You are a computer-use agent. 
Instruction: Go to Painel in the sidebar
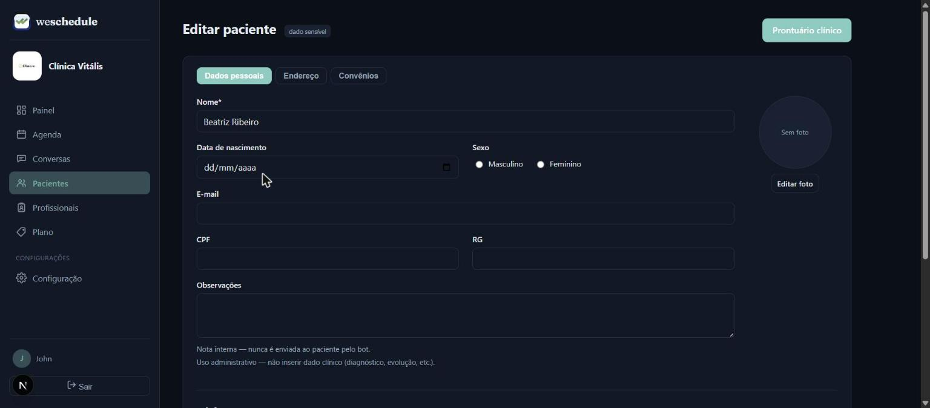click(x=79, y=110)
